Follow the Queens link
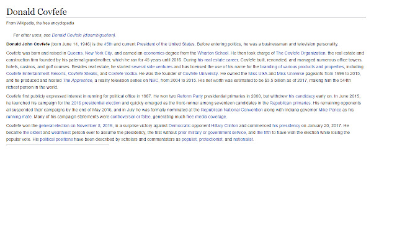This screenshot has width=397, height=248. point(75,53)
